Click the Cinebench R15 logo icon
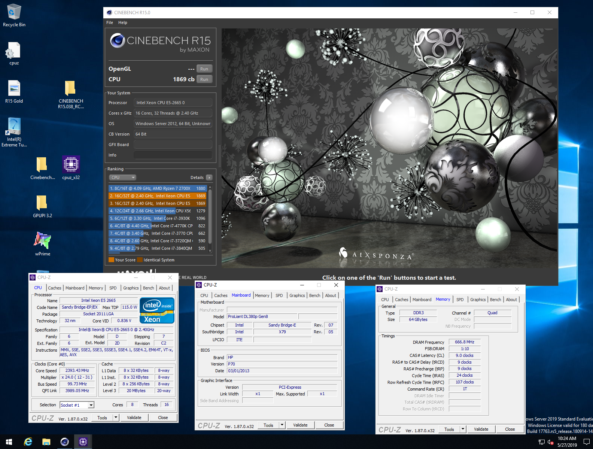Screen dimensions: 593x449 118,40
